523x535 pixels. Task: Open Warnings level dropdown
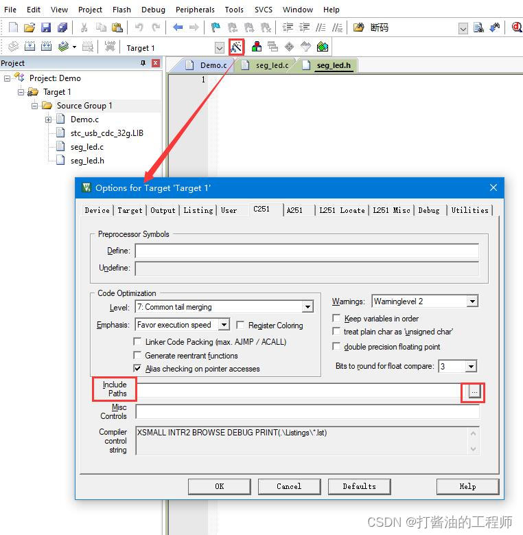coord(472,301)
